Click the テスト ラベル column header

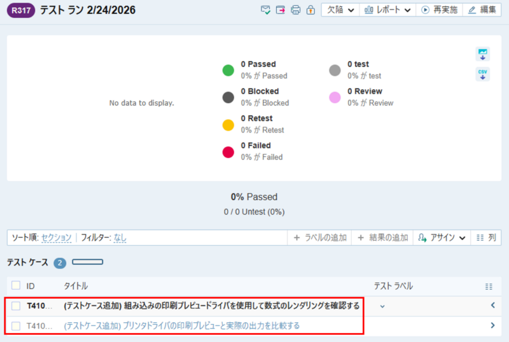point(393,286)
